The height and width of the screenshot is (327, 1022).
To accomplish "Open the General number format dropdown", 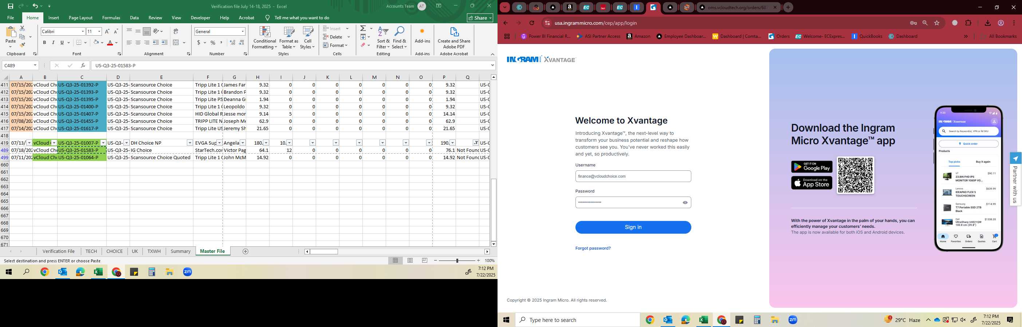I will (x=243, y=31).
